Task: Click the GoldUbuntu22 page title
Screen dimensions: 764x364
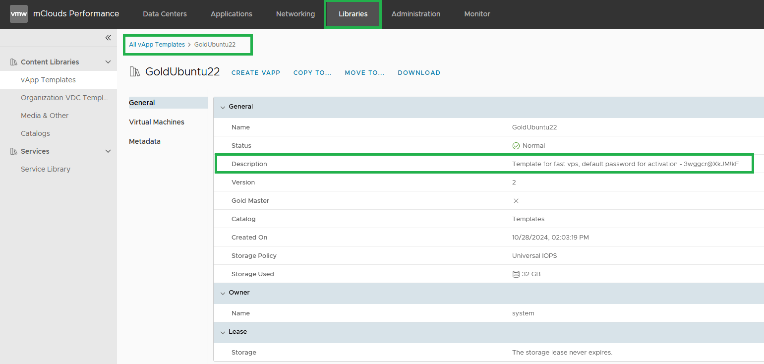Action: [182, 71]
